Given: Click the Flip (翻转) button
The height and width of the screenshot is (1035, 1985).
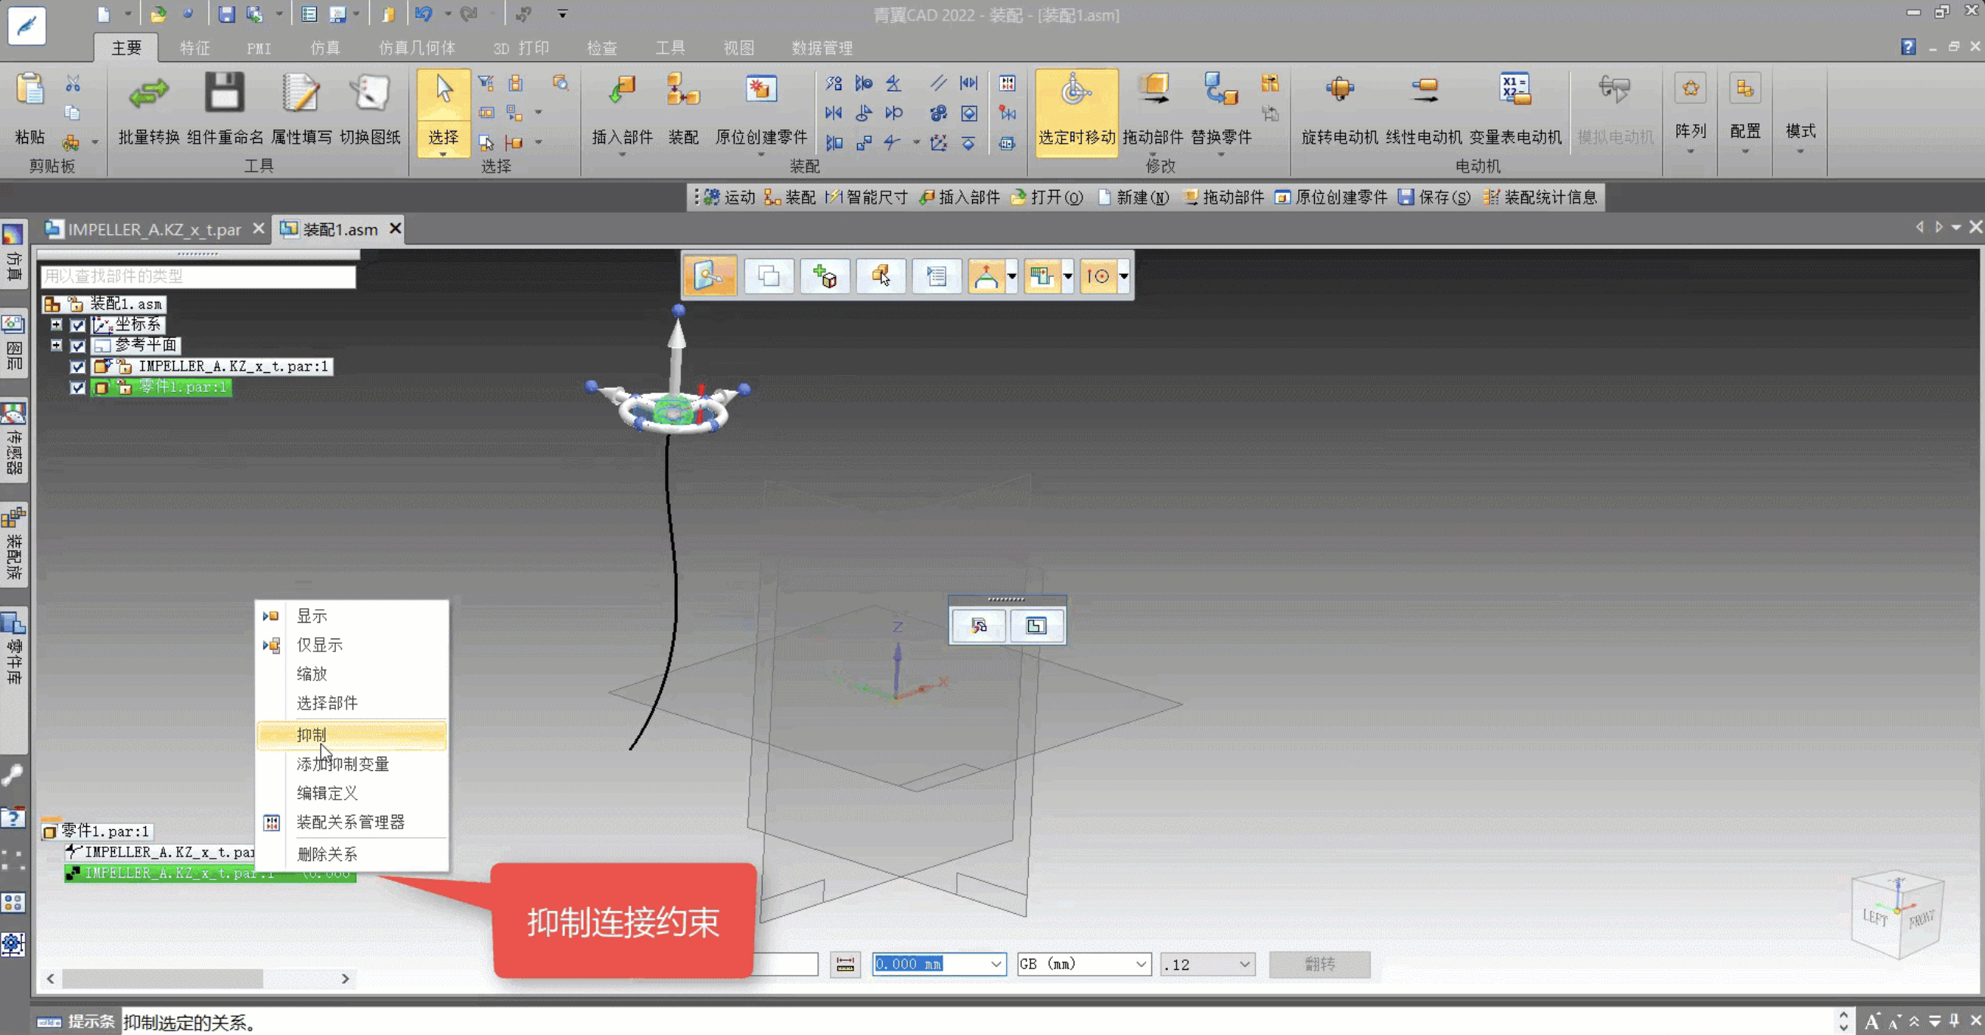Looking at the screenshot, I should click(x=1319, y=964).
